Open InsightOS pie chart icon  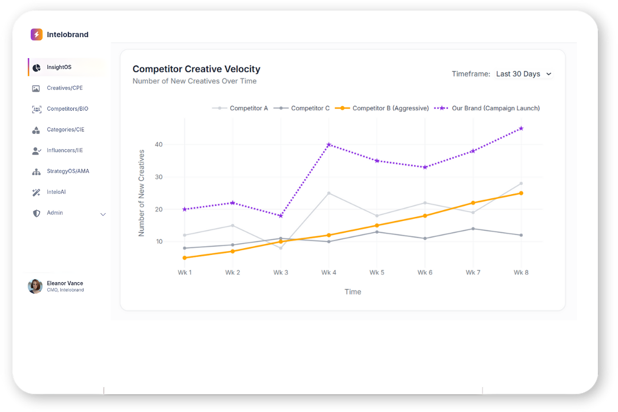pos(37,67)
